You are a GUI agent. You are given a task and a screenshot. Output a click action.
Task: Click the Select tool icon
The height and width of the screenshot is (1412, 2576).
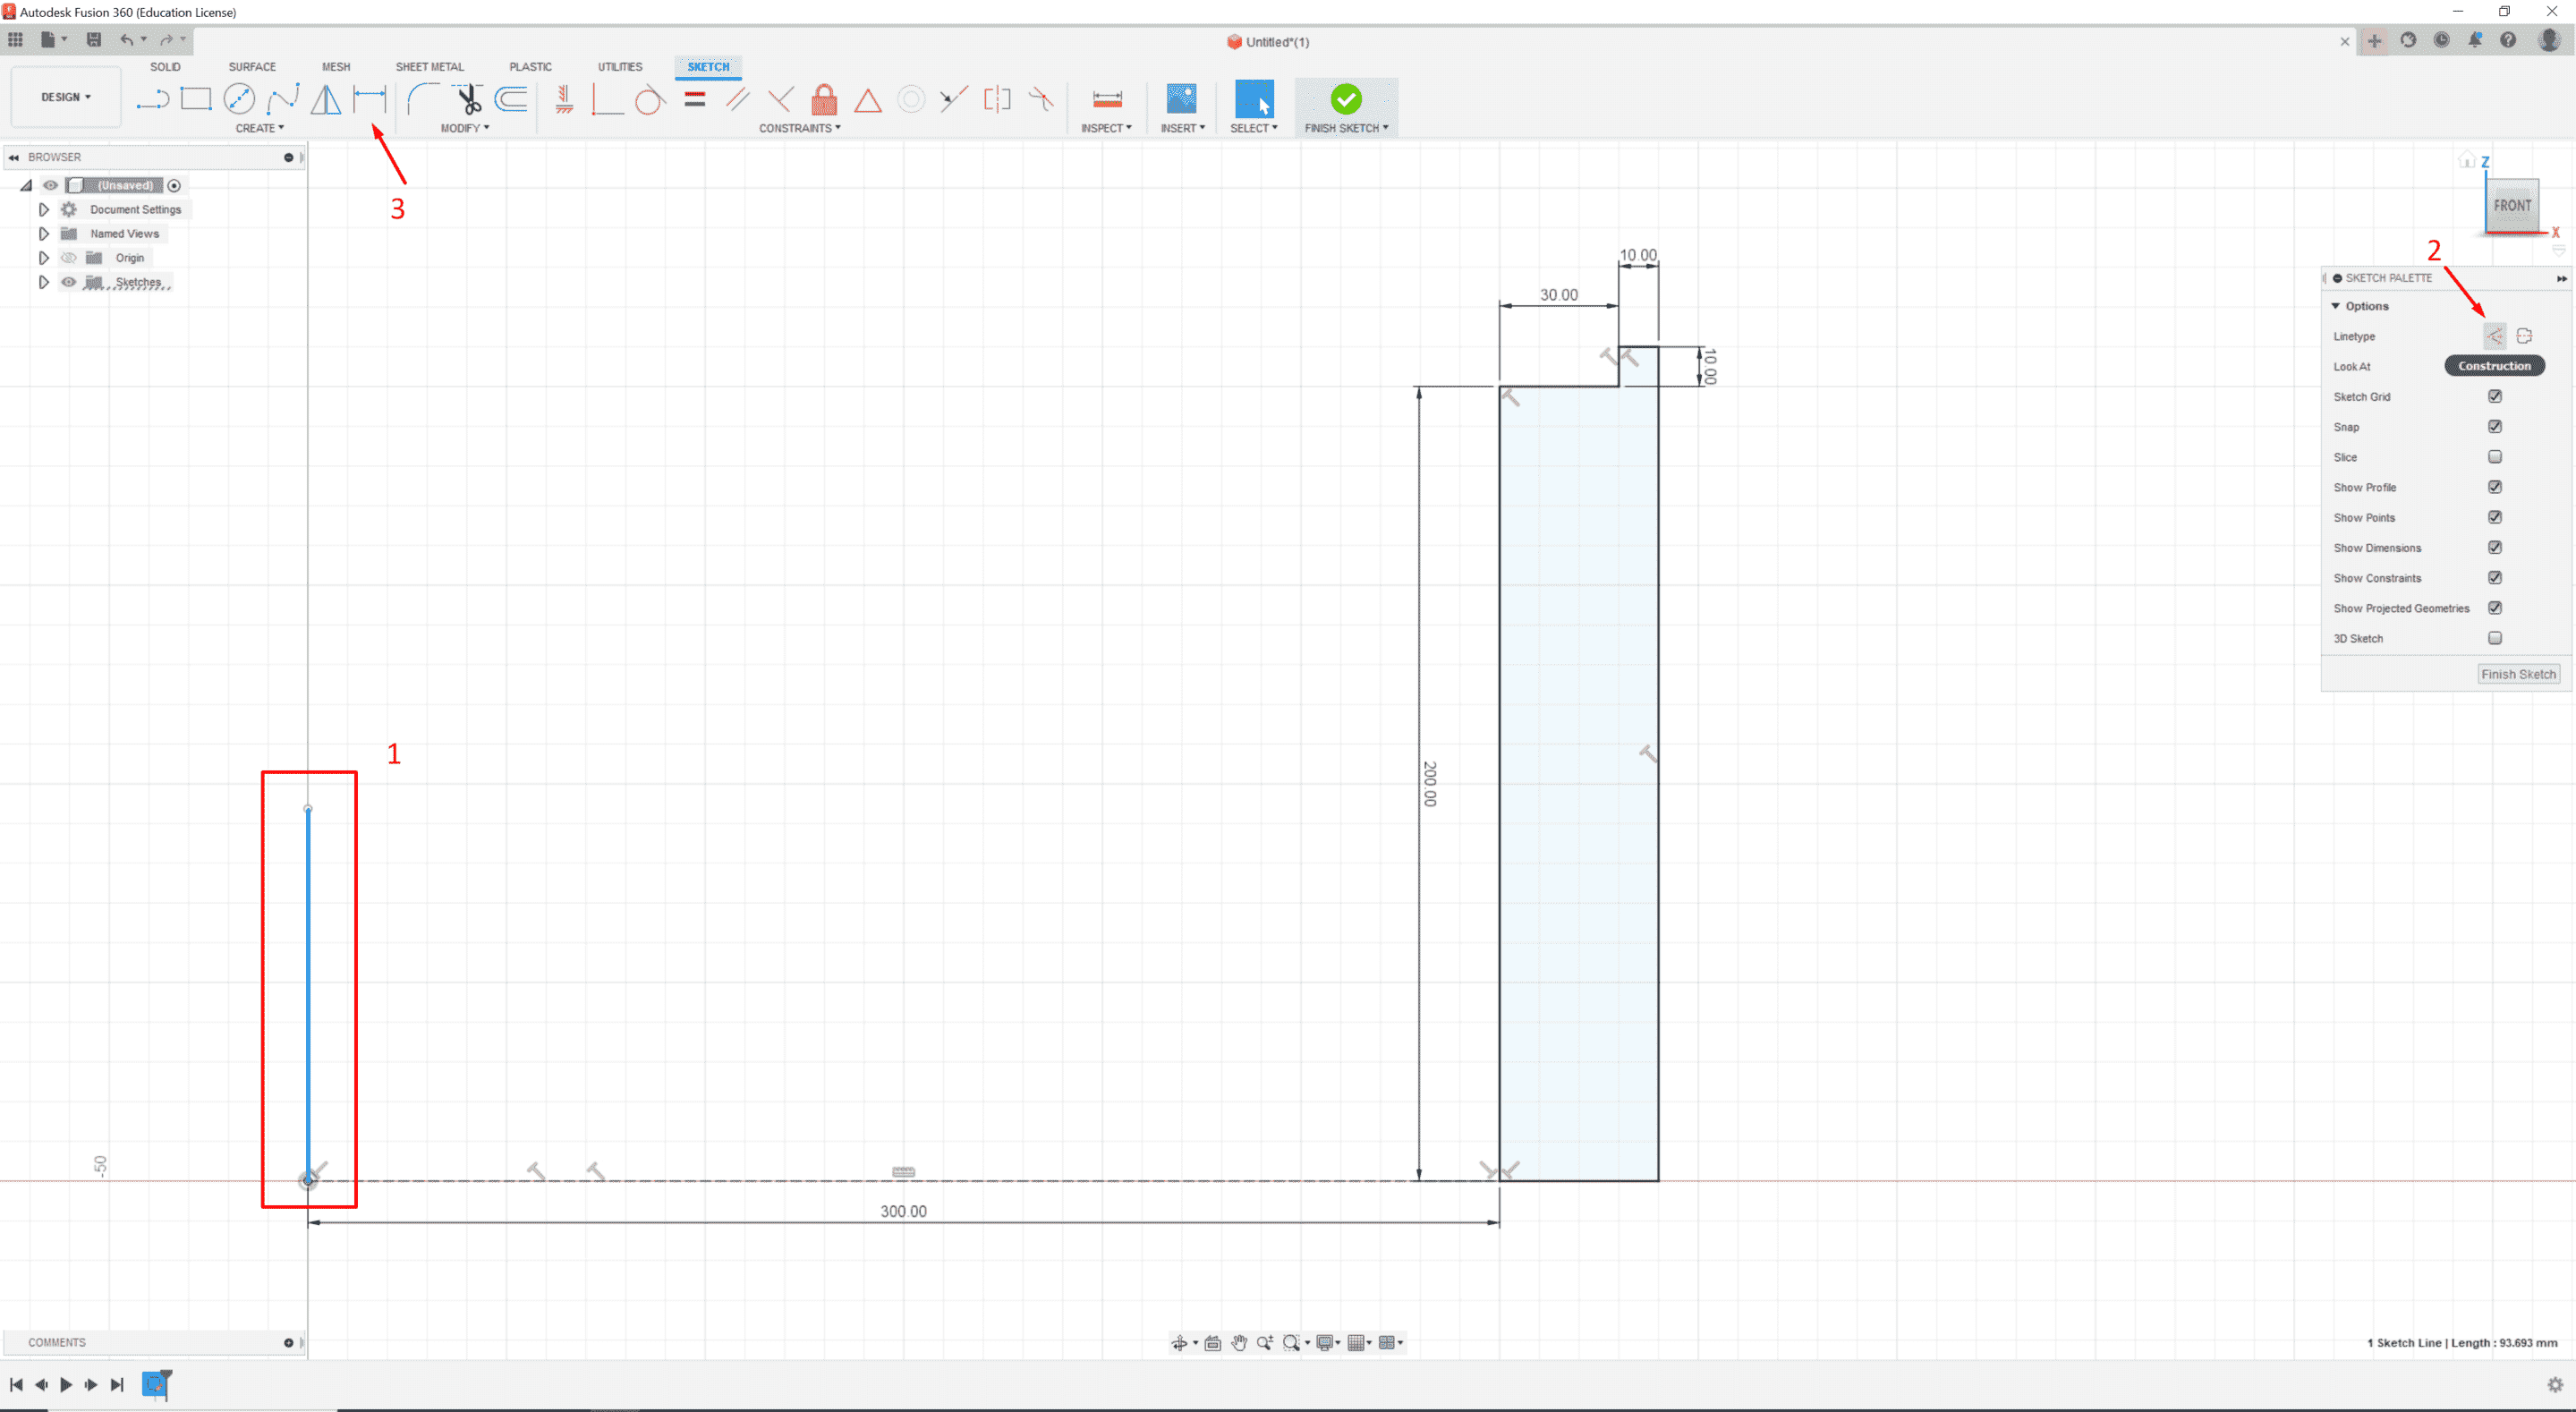[x=1254, y=99]
